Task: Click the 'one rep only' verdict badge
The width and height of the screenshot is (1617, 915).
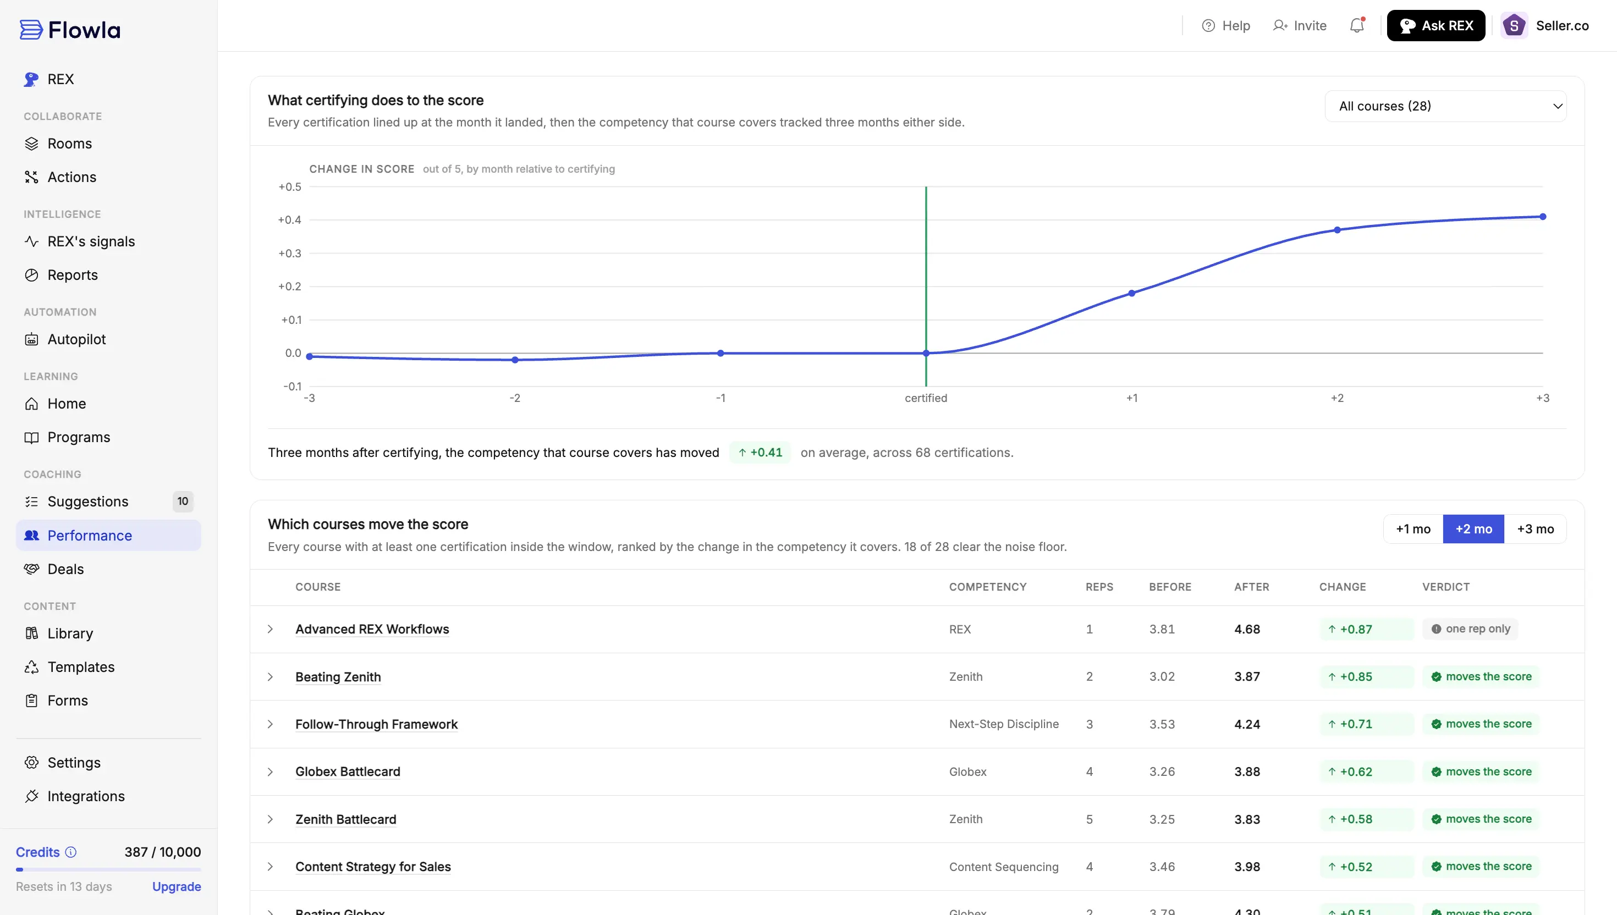Action: click(1471, 629)
